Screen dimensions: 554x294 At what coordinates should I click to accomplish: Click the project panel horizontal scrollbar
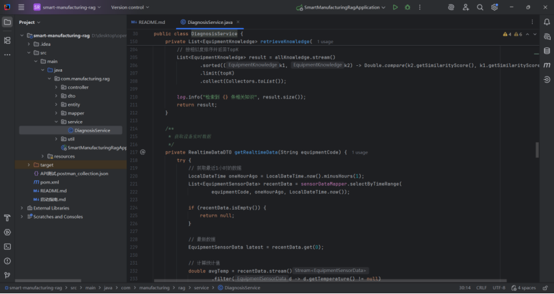(48, 281)
